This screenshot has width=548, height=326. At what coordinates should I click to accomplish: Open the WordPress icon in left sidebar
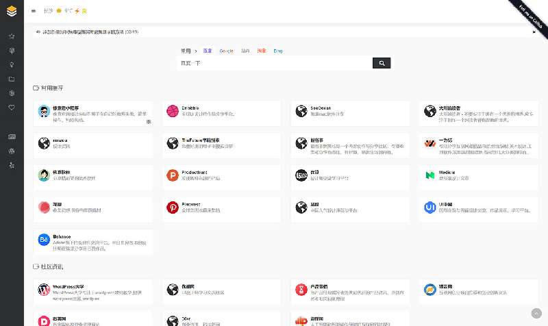tap(12, 151)
